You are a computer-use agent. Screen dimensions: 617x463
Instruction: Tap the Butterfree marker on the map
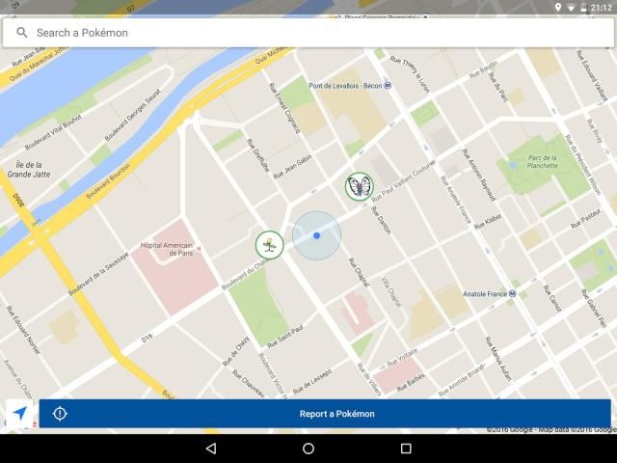(359, 186)
